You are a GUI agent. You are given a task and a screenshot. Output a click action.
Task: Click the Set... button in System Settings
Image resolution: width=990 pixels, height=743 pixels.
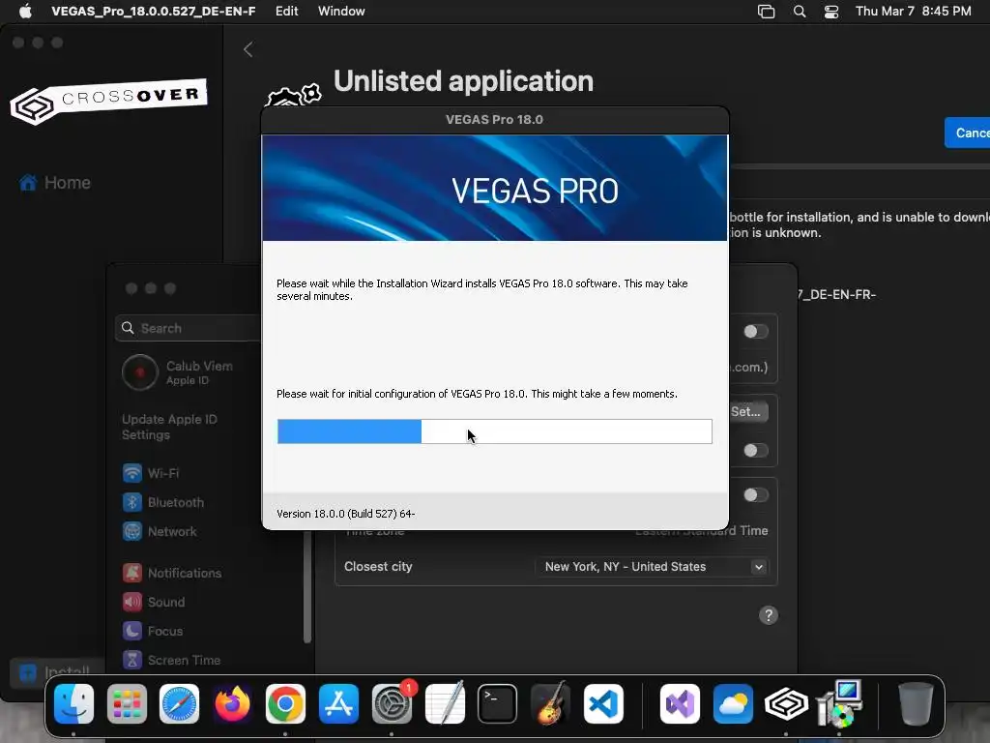tap(748, 412)
